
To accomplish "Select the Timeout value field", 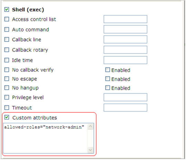I will tap(125, 108).
